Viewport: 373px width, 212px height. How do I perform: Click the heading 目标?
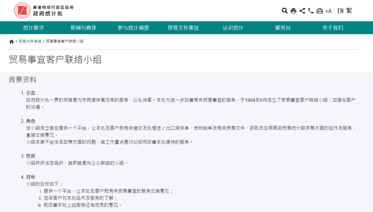coord(31,177)
